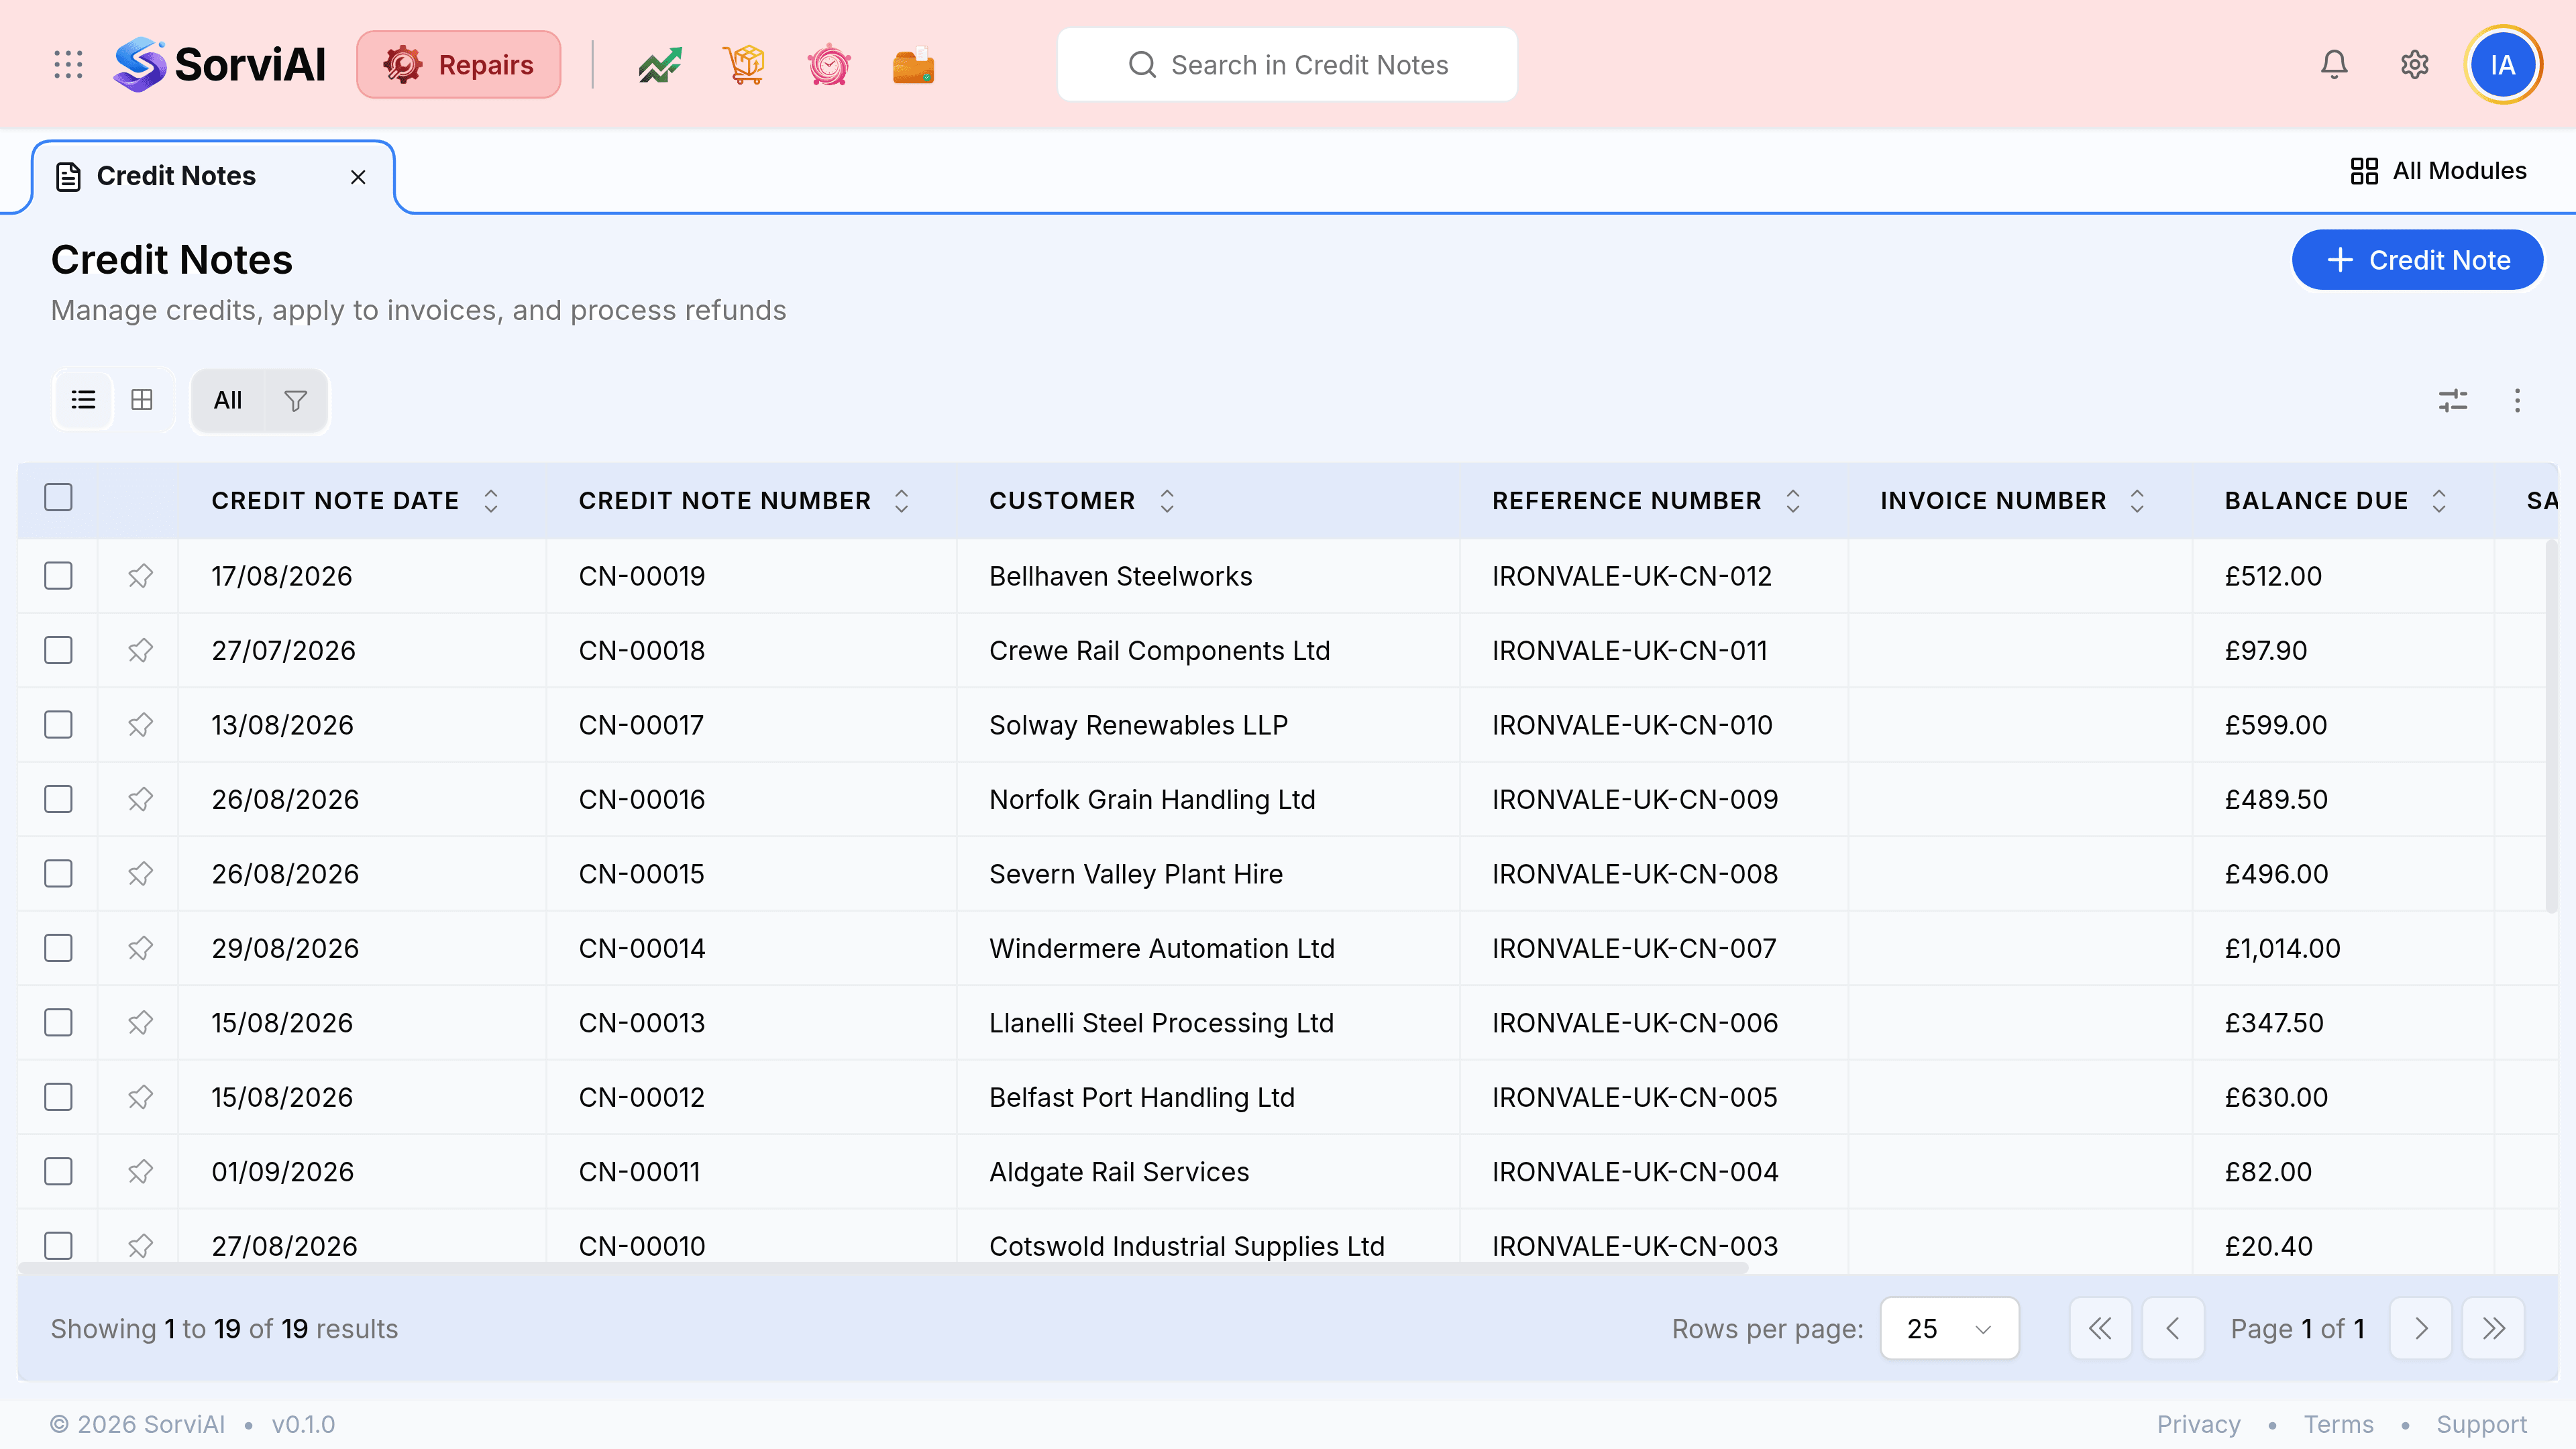This screenshot has height=1449, width=2576.
Task: Pin the CN-00018 row
Action: click(x=140, y=650)
